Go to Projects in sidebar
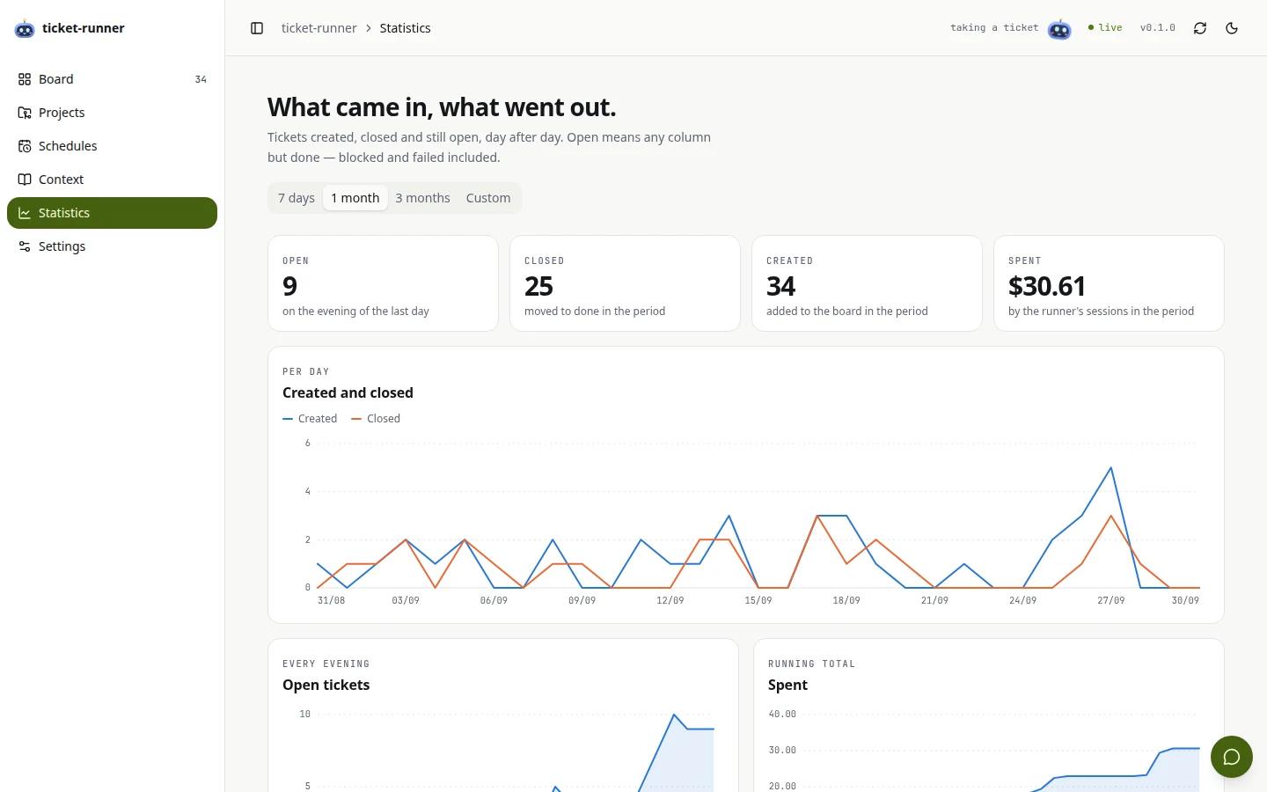This screenshot has height=792, width=1267. (112, 113)
